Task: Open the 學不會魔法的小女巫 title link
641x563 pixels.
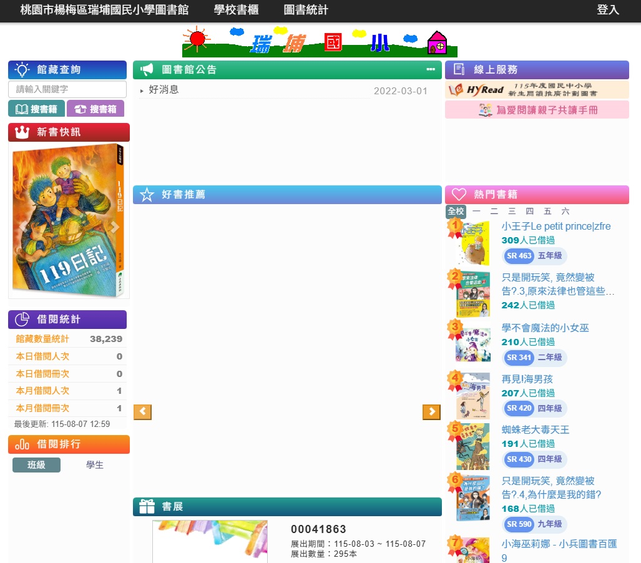Action: (546, 328)
